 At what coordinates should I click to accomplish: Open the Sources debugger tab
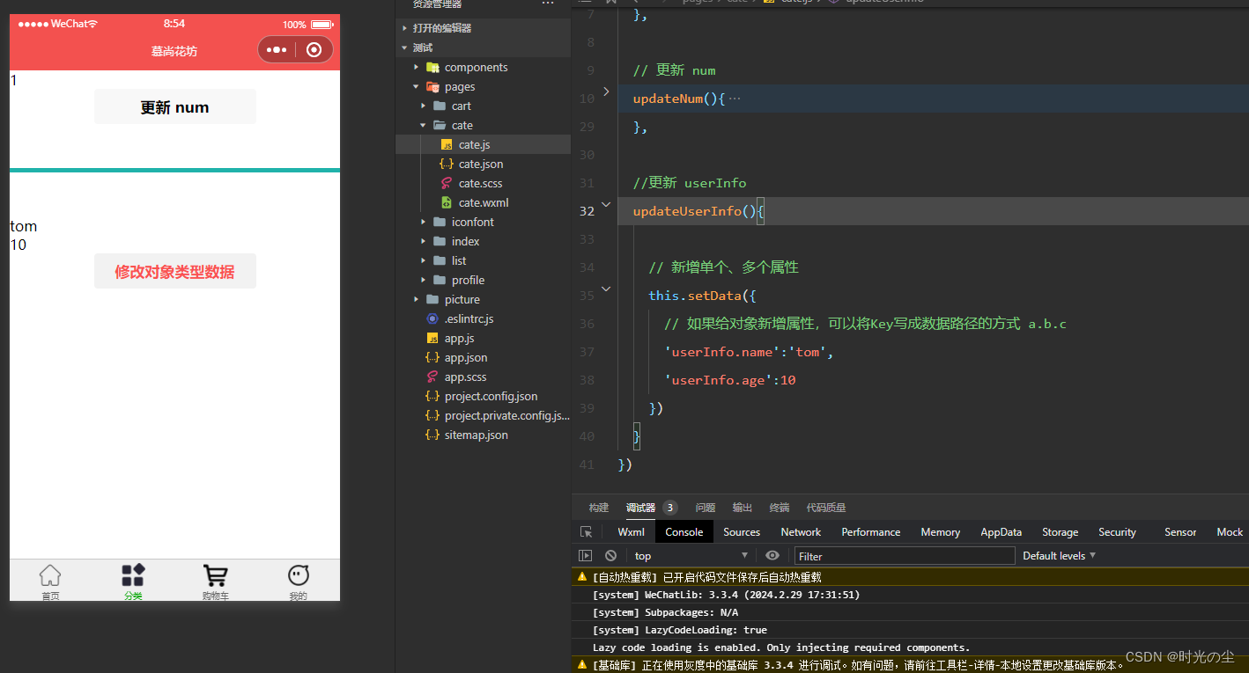pyautogui.click(x=742, y=532)
